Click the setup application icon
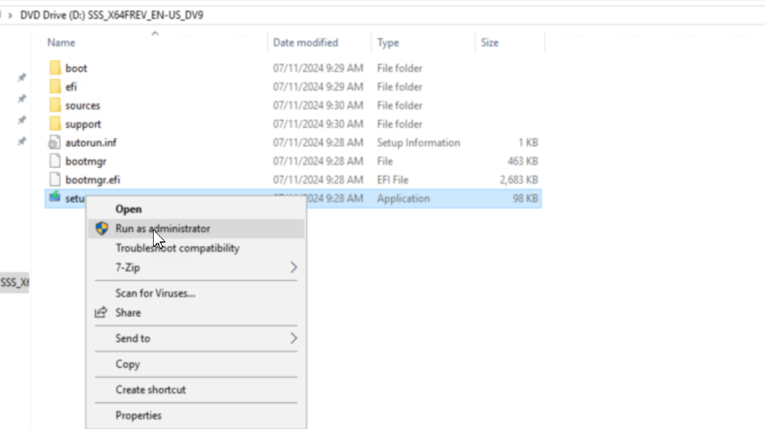 (55, 199)
